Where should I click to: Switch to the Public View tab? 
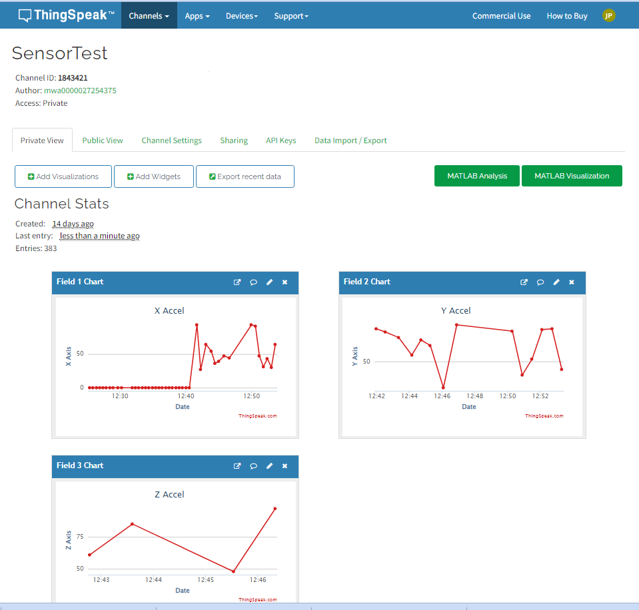[x=103, y=140]
